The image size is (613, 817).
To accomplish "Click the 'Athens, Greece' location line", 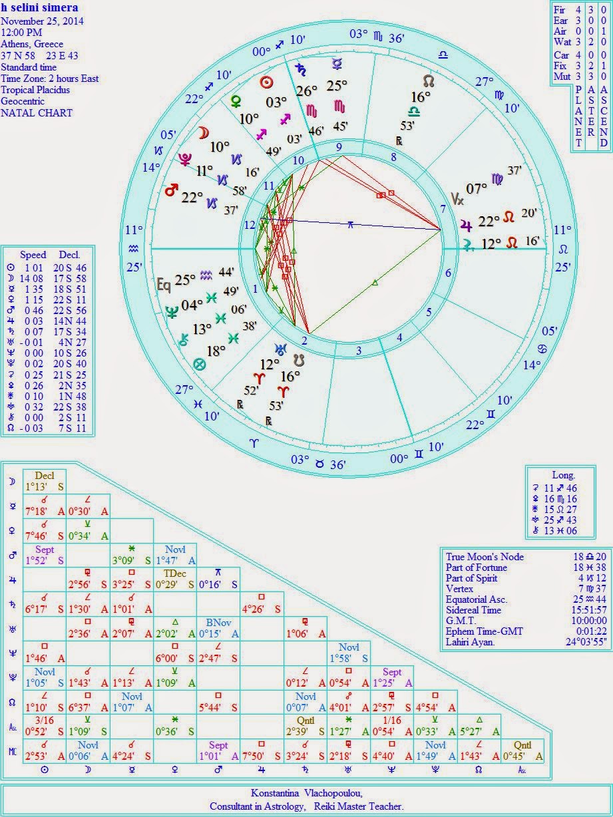I will point(32,44).
